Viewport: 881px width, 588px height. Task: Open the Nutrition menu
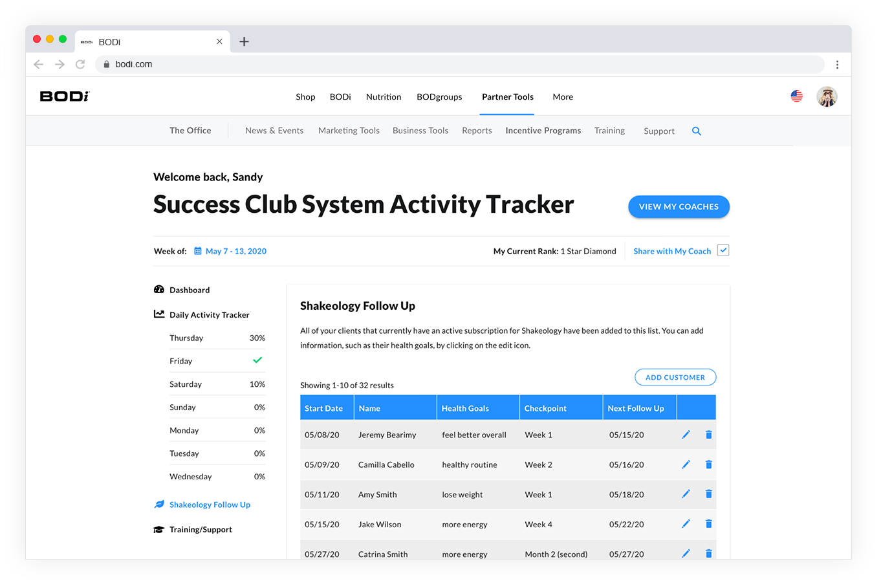pos(384,97)
